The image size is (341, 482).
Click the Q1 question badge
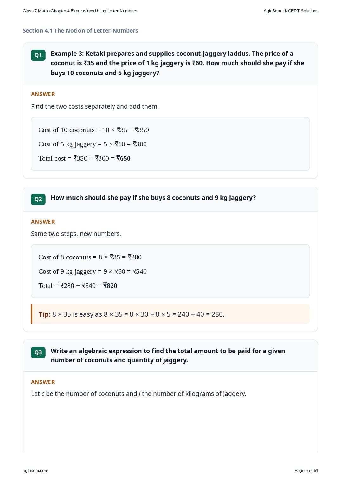(x=38, y=55)
